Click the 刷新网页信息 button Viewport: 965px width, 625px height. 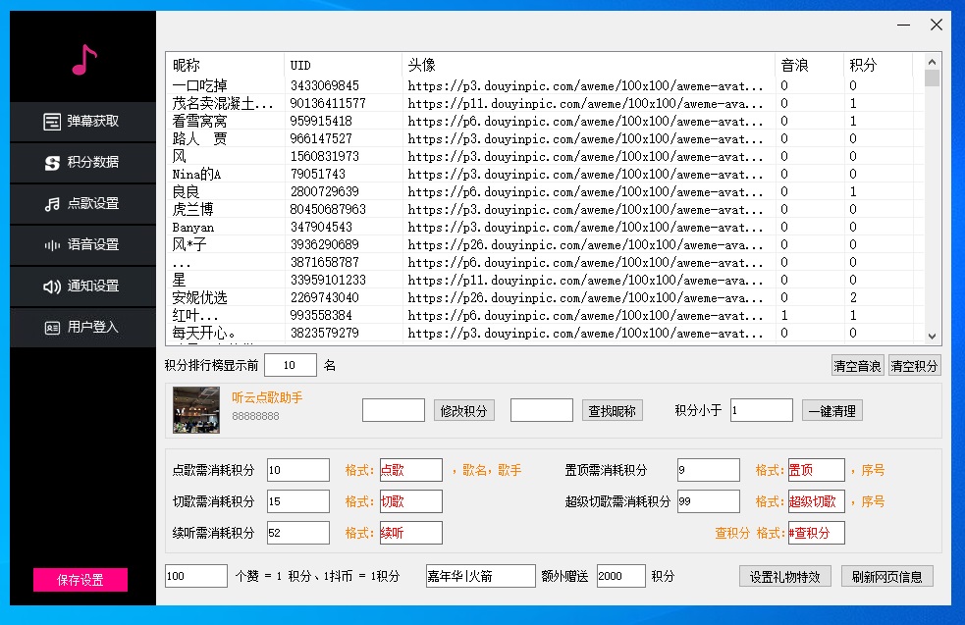pos(886,576)
